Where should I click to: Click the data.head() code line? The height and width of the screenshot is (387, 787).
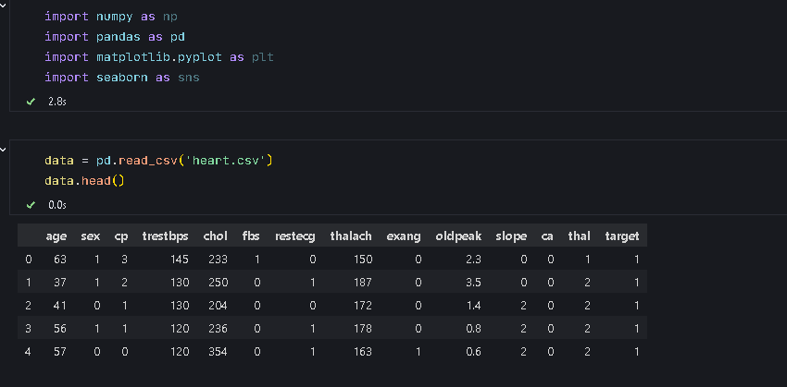pyautogui.click(x=84, y=181)
